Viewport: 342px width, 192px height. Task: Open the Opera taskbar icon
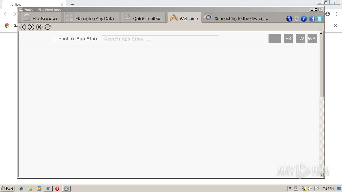[x=57, y=189]
